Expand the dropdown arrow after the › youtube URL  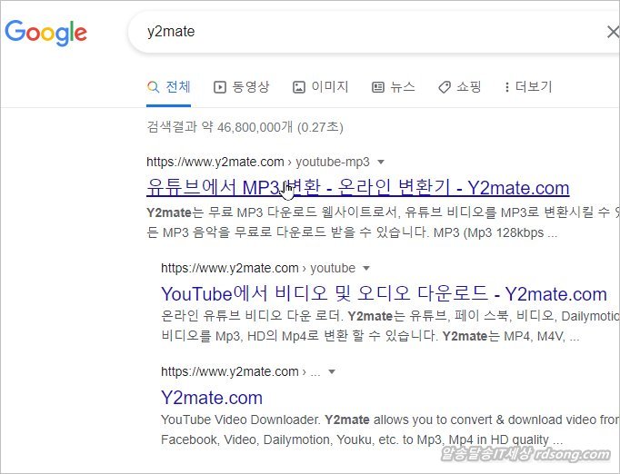tap(366, 269)
